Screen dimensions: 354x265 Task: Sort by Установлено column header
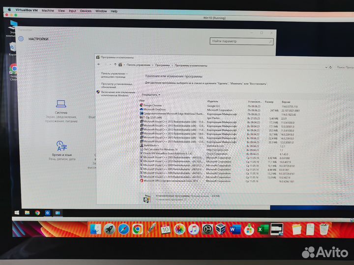(255, 102)
